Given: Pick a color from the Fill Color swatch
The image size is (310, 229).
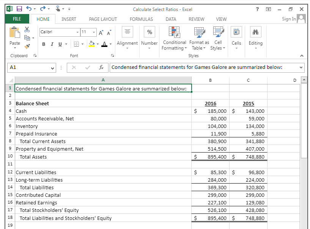Looking at the screenshot, I should pyautogui.click(x=91, y=44).
